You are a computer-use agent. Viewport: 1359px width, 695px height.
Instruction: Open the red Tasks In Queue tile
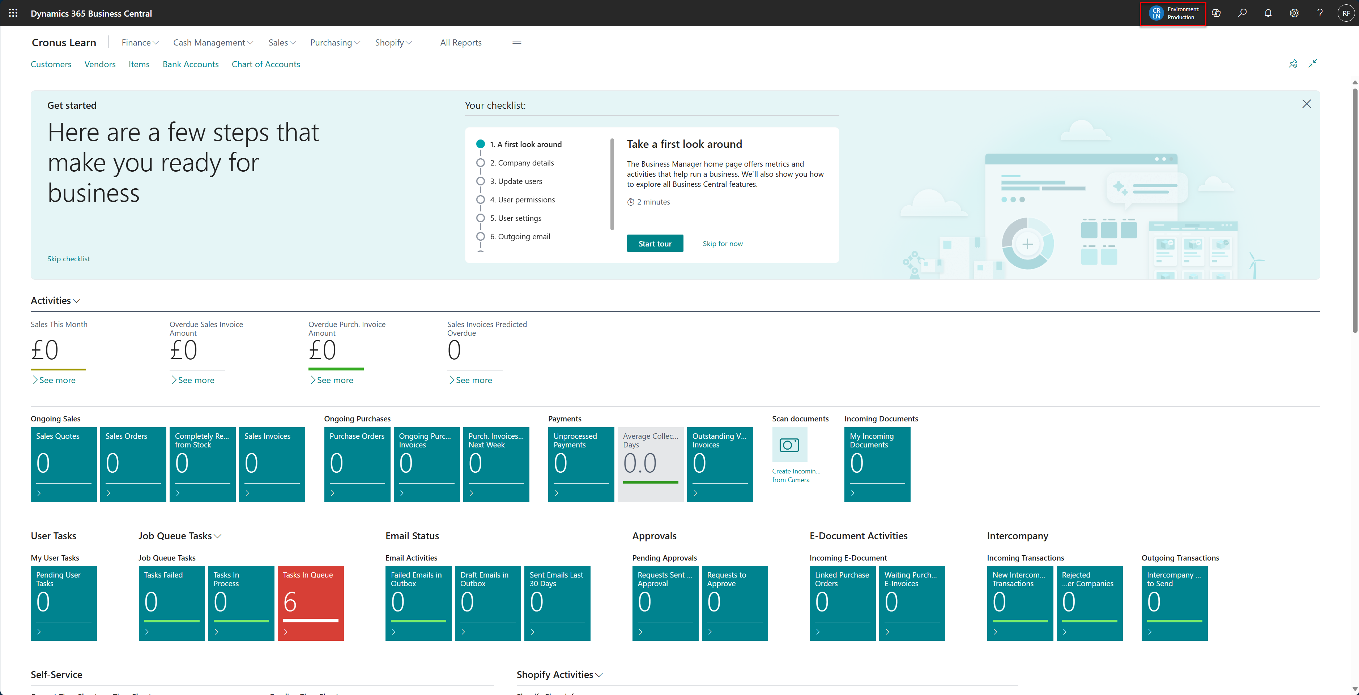click(x=310, y=603)
